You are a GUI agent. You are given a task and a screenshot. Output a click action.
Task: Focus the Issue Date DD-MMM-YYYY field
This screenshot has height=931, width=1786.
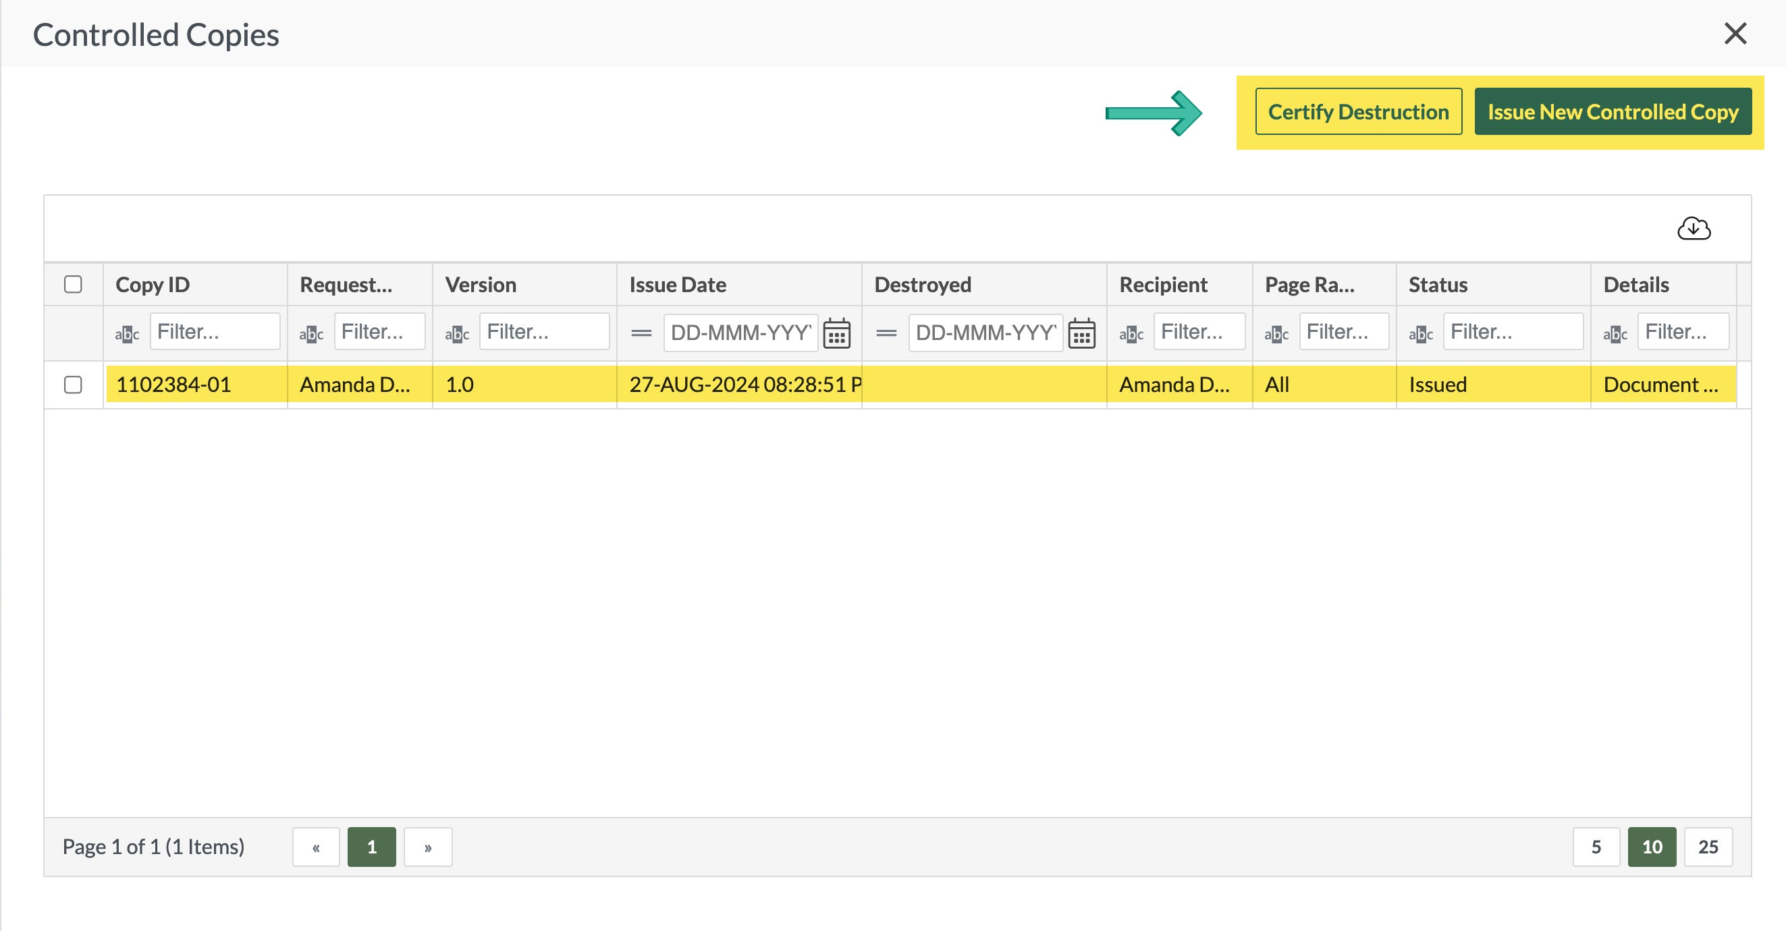740,333
